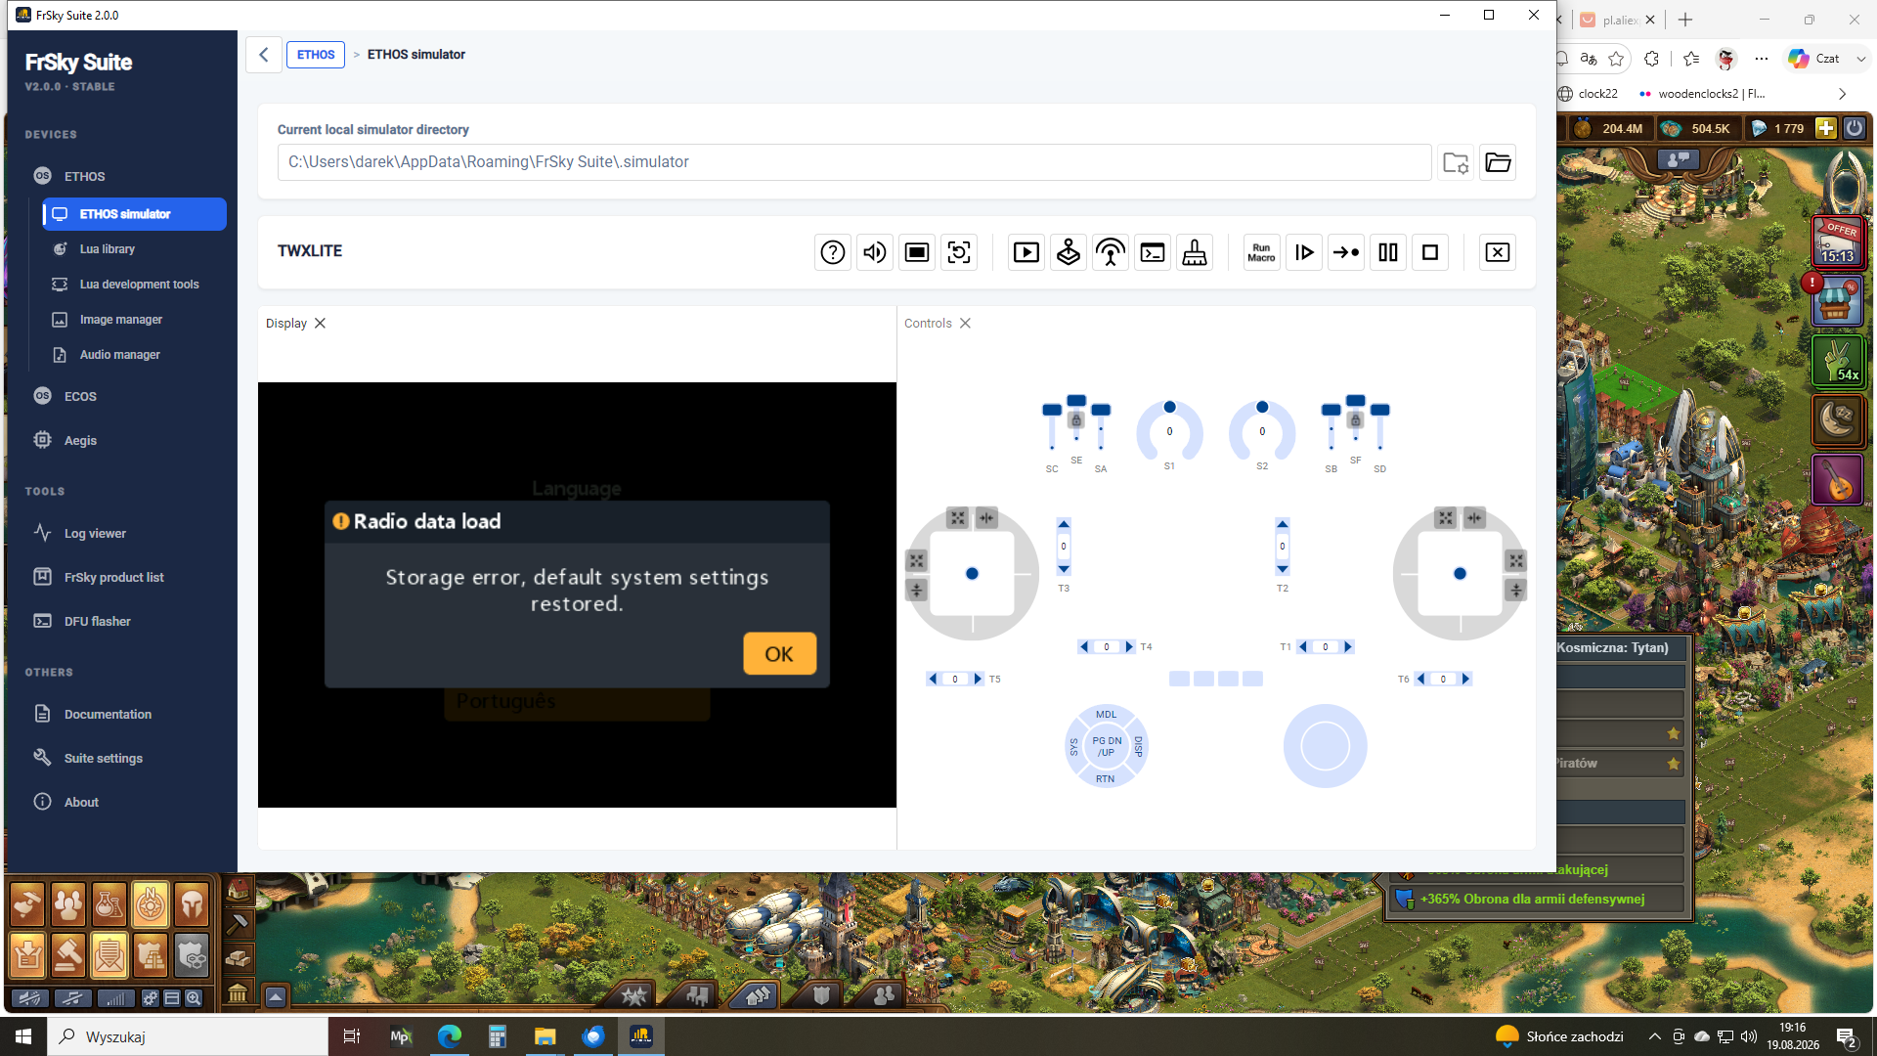
Task: Pause the macro playback
Action: tap(1388, 252)
